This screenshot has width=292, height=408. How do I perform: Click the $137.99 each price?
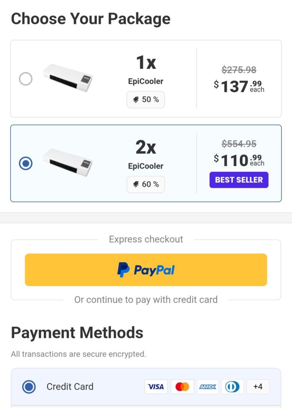click(239, 86)
